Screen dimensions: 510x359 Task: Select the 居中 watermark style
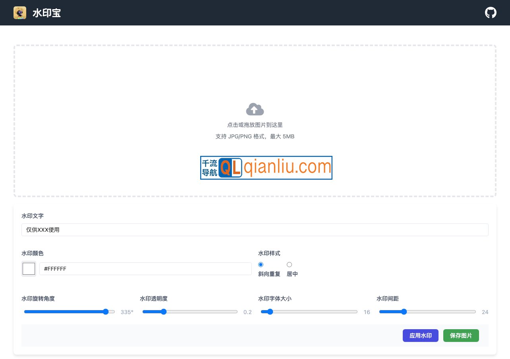[x=289, y=265]
